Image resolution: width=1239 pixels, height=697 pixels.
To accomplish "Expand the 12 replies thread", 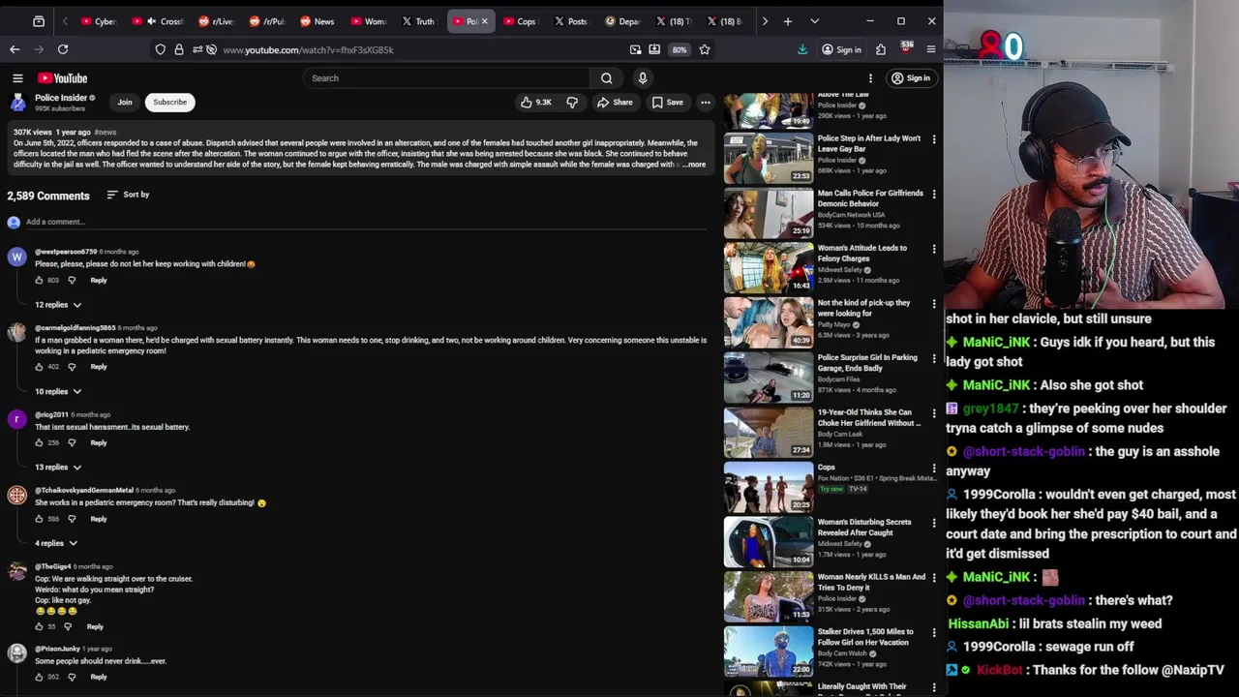I will coord(58,305).
